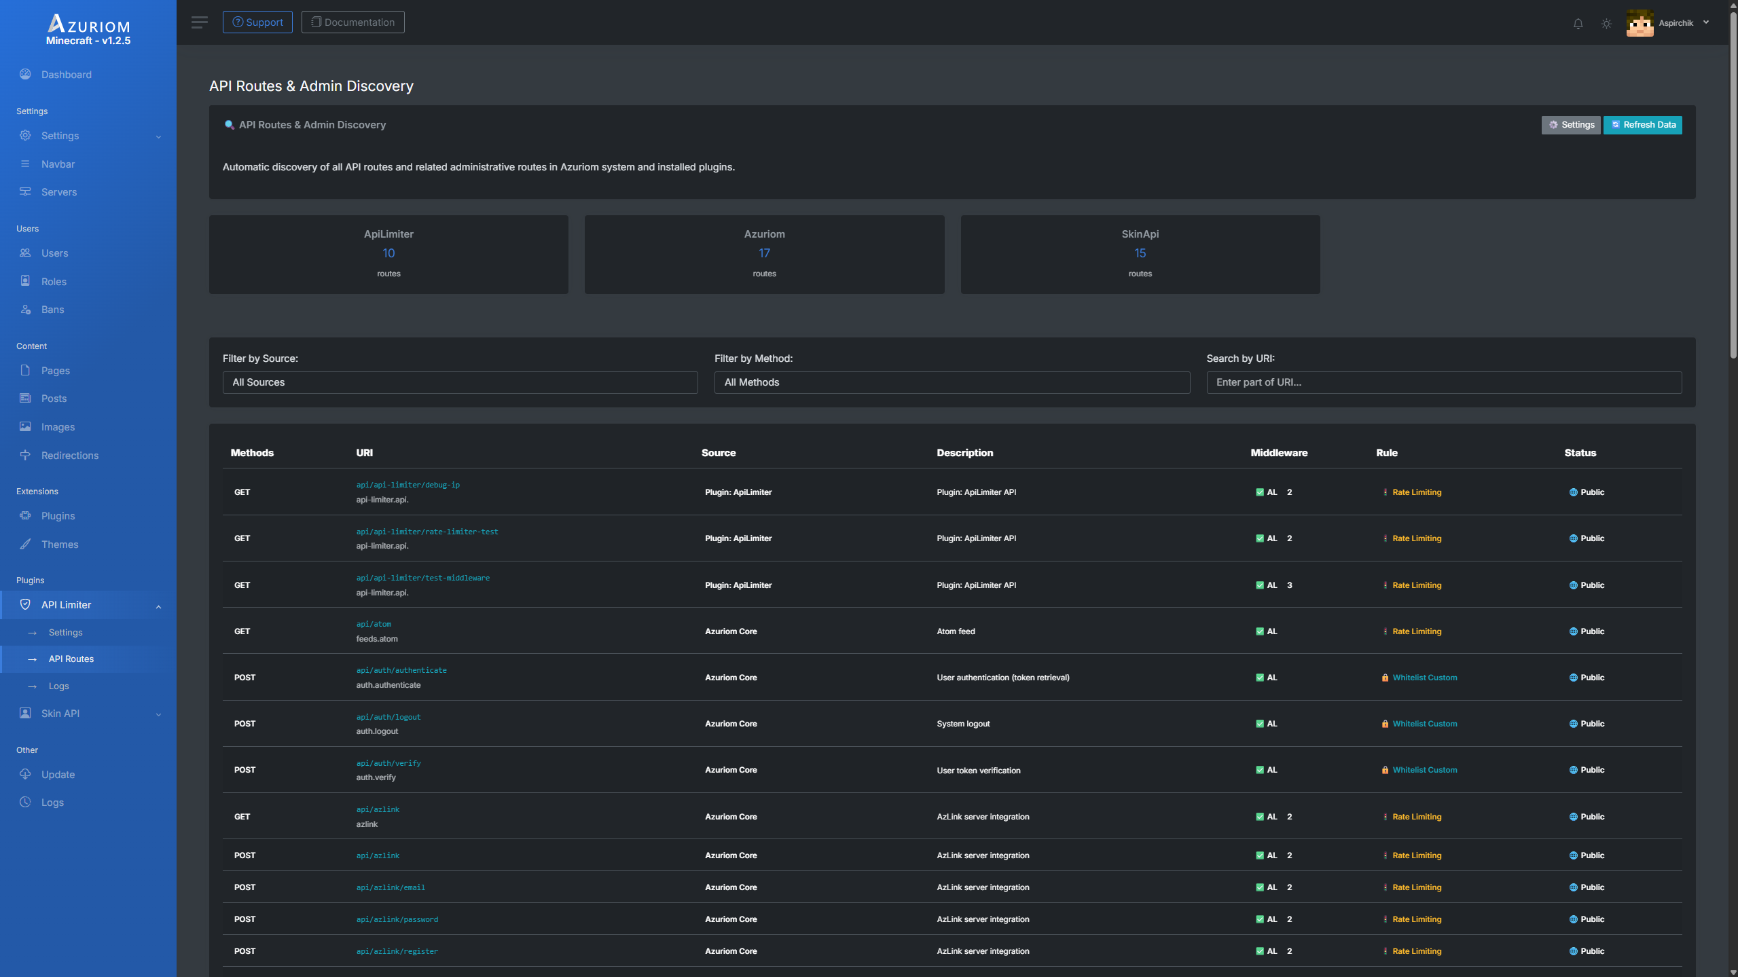Click the Images sidebar icon
This screenshot has width=1738, height=977.
25,426
